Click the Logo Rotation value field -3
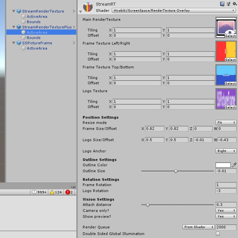238x238 pixels. click(x=226, y=191)
